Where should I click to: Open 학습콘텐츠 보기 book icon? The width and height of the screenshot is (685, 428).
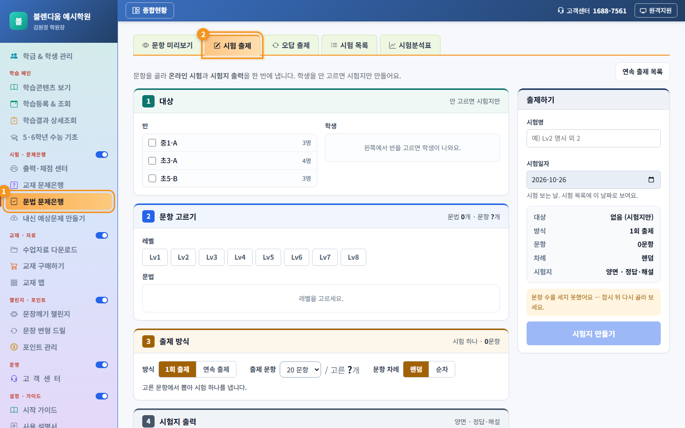[x=14, y=88]
